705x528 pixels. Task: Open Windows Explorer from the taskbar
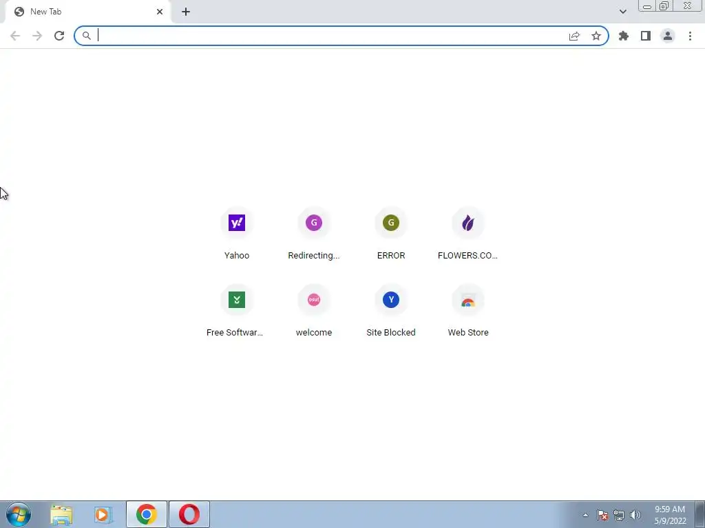pos(61,514)
